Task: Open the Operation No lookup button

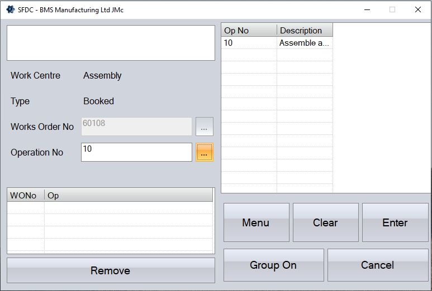Action: point(205,152)
